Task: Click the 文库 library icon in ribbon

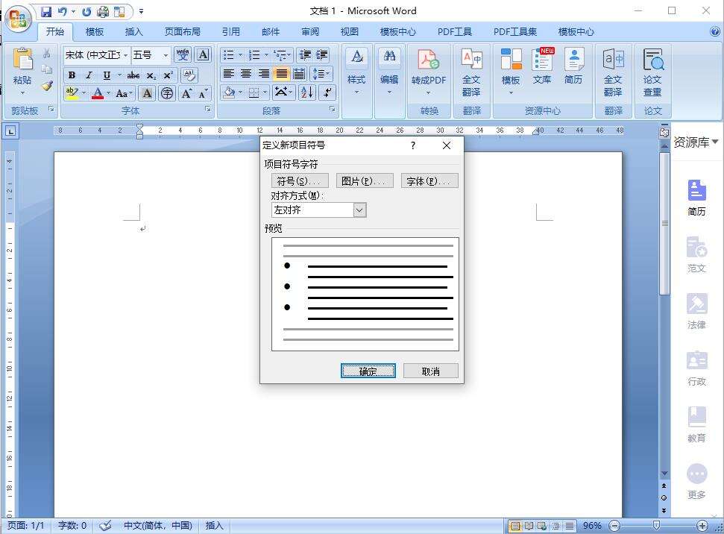Action: [x=542, y=67]
